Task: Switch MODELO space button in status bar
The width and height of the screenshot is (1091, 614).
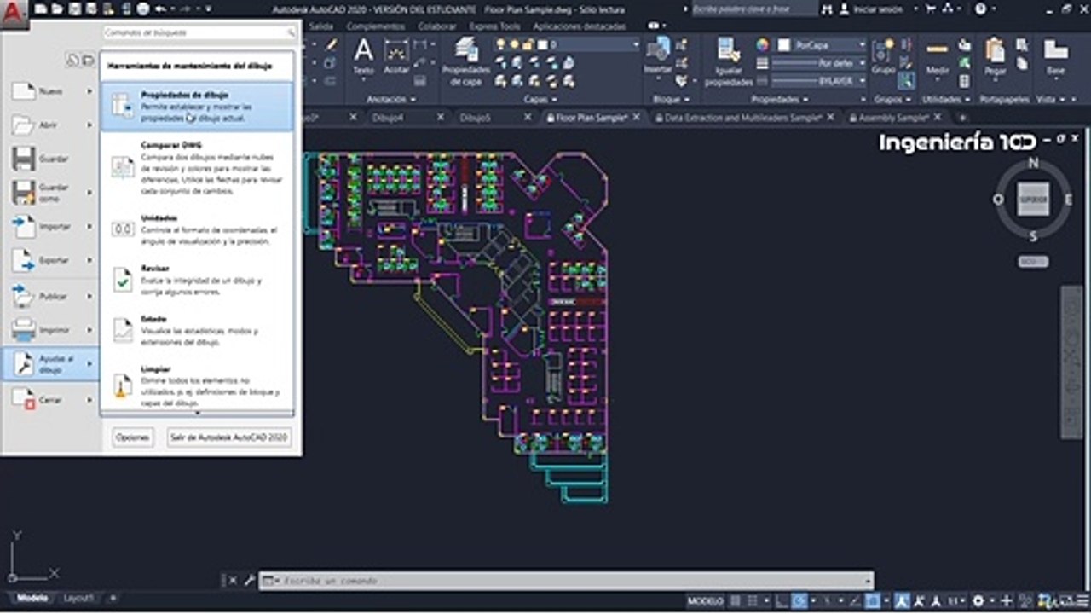Action: point(707,601)
